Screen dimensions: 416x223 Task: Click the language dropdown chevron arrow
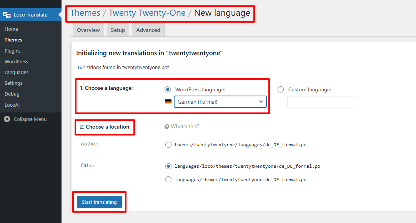tap(261, 102)
